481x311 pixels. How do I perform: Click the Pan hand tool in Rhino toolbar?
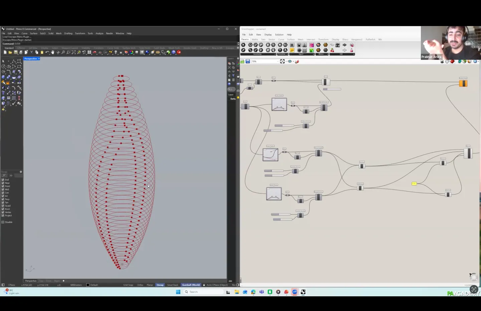coord(52,52)
